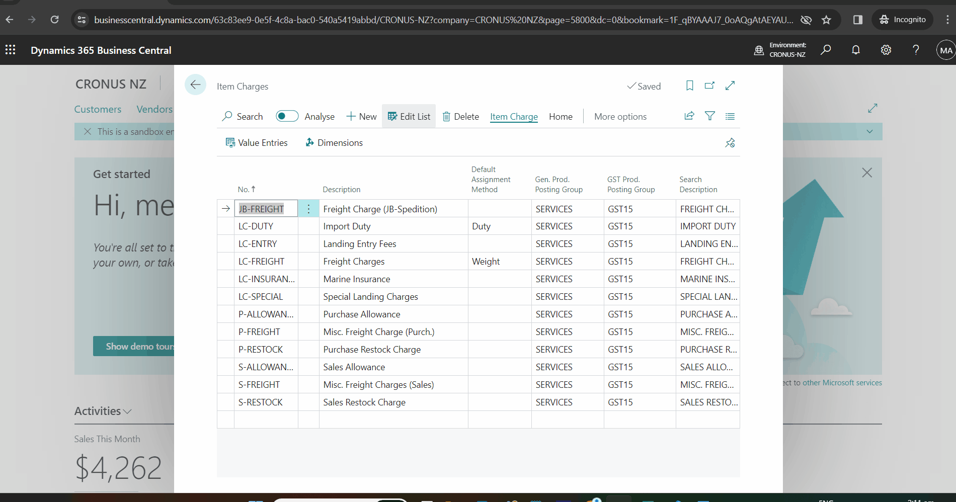Open notifications bell in the header
This screenshot has height=502, width=956.
click(x=856, y=50)
